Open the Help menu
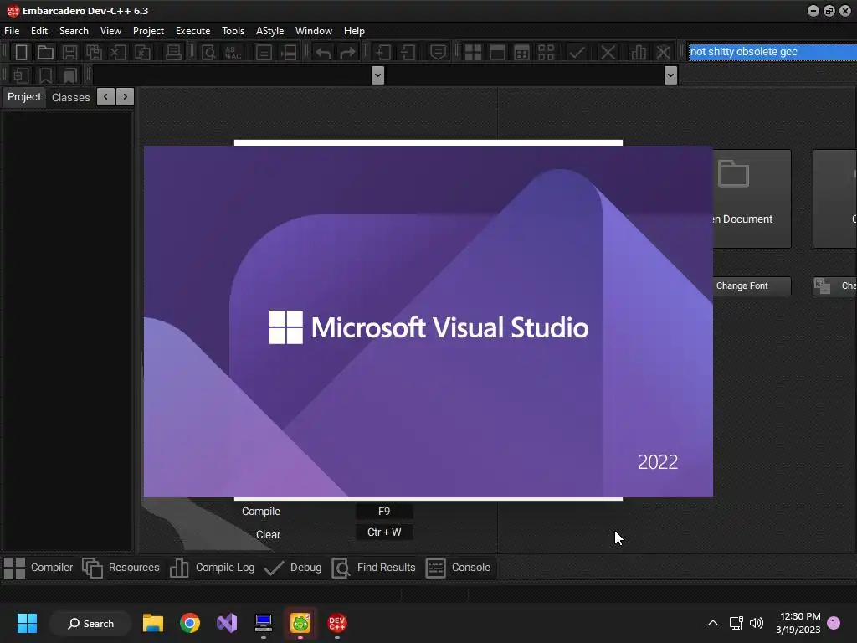 354,31
